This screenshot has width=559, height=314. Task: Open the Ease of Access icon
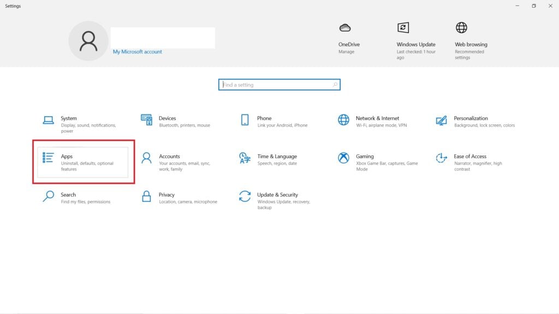click(x=441, y=158)
